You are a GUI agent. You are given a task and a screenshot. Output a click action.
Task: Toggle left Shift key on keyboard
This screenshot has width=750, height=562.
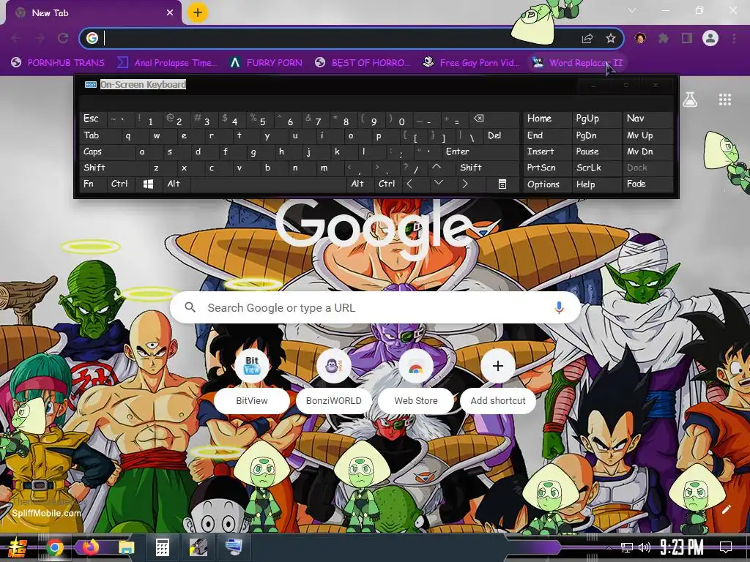114,168
